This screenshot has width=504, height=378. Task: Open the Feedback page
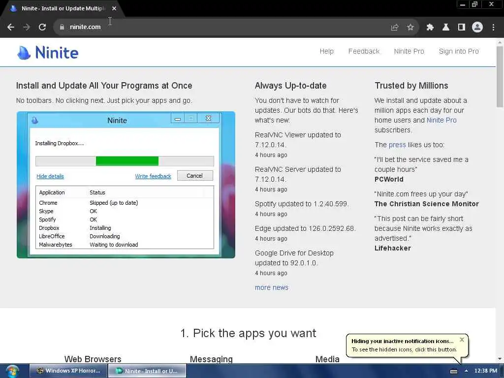pyautogui.click(x=364, y=51)
